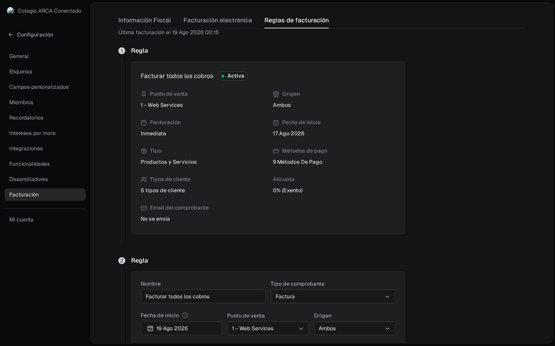Viewport: 555px width, 346px height.
Task: Click the back arrow next to Configuración
Action: coord(11,35)
